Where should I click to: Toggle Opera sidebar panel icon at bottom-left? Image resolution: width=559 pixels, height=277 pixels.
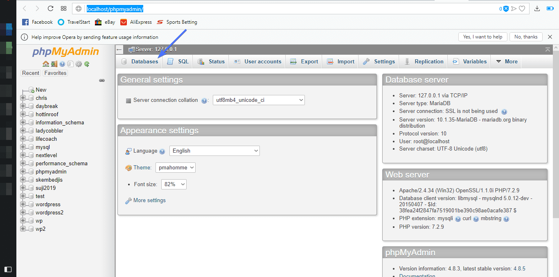[8, 269]
